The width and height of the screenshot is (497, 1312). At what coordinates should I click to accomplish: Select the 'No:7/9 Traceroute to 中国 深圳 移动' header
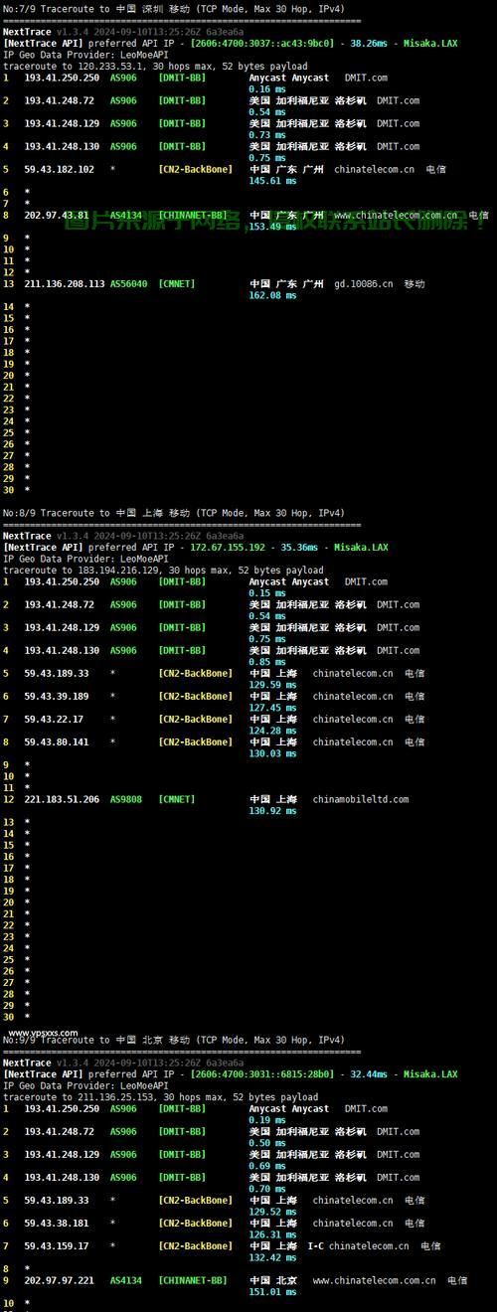[x=173, y=9]
